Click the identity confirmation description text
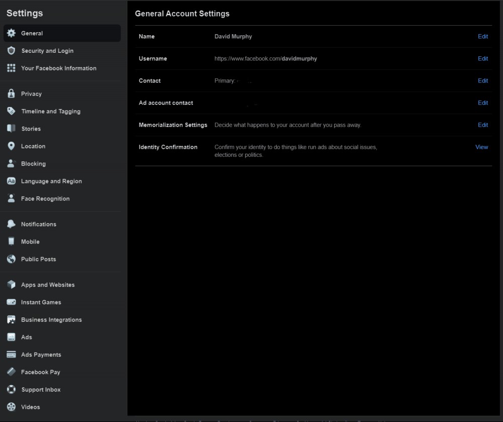 click(296, 151)
